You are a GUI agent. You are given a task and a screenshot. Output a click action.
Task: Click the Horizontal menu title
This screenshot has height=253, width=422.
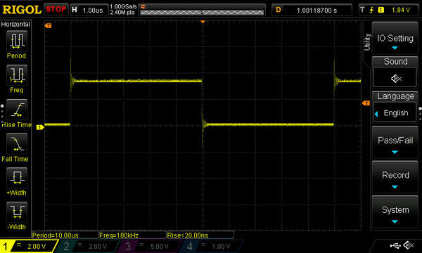(x=15, y=24)
